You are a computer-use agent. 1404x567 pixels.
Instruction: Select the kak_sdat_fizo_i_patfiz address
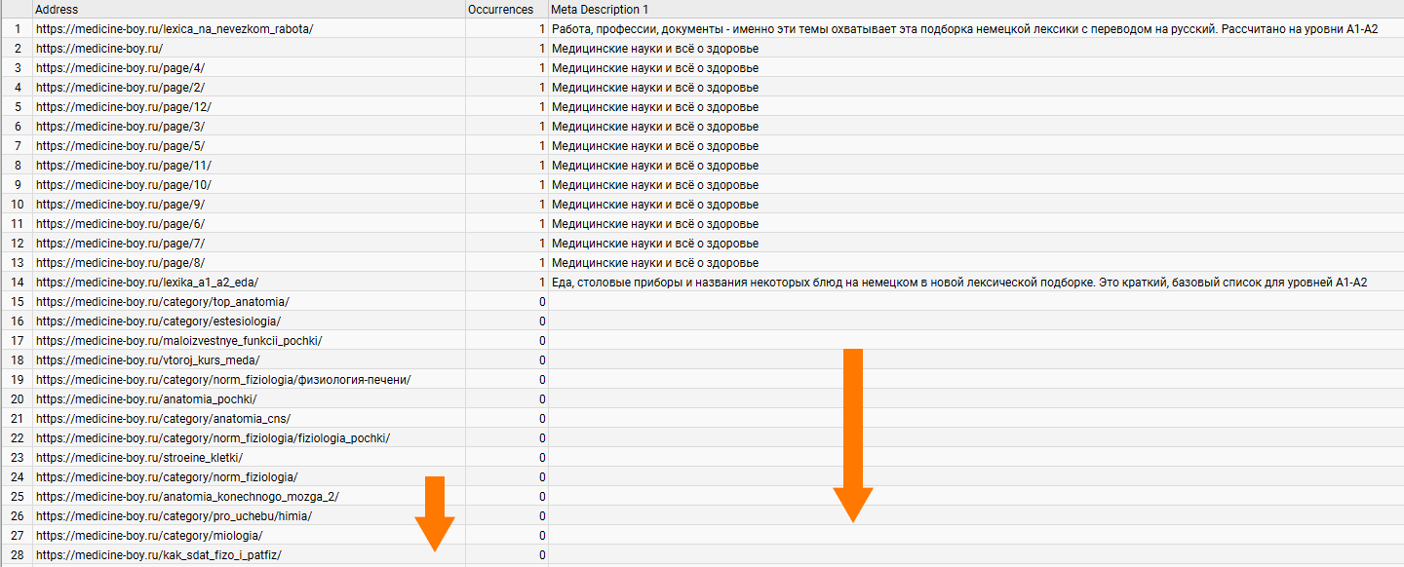tap(249, 555)
